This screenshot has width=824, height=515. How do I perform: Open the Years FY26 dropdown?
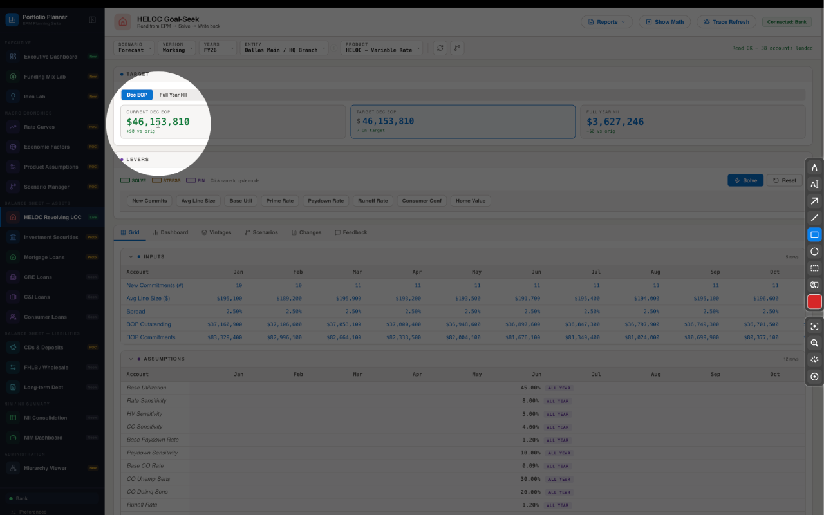coord(218,48)
